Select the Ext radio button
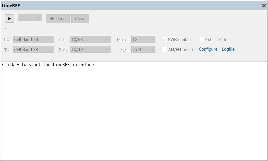The height and width of the screenshot is (161, 268). [x=202, y=39]
